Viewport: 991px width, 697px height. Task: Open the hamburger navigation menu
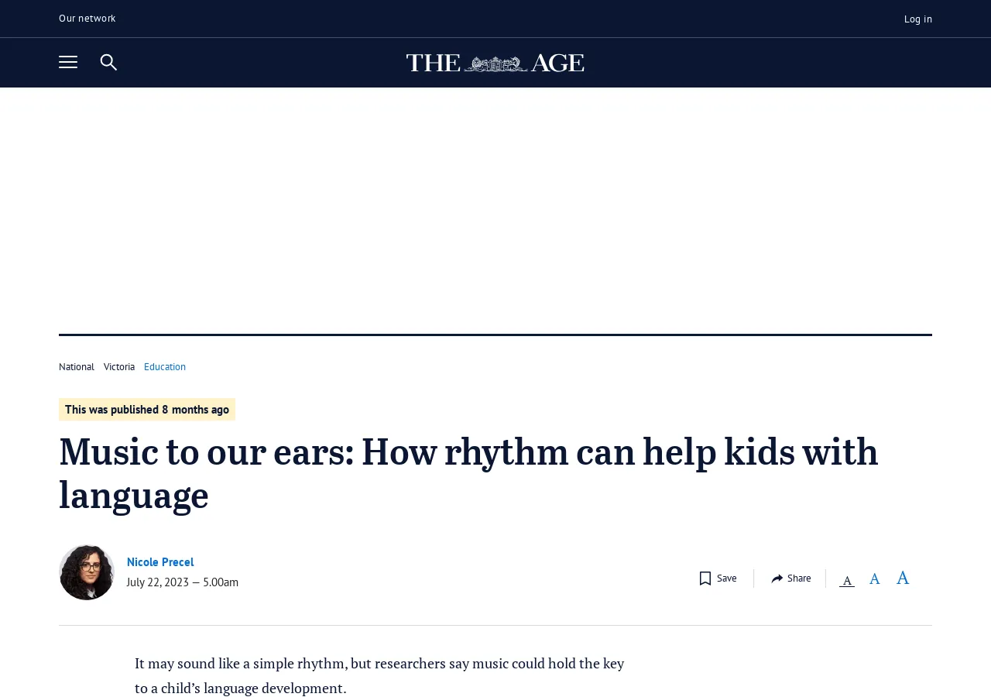coord(68,60)
